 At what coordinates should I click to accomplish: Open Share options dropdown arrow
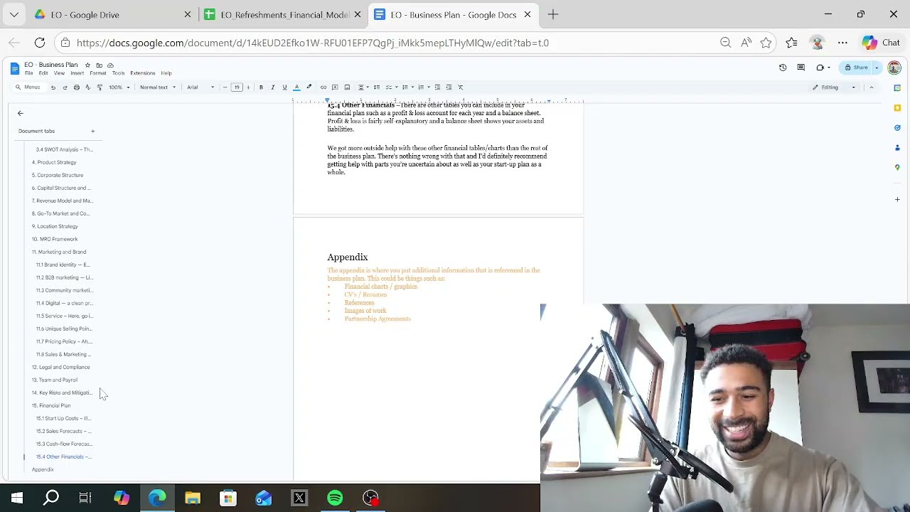click(877, 68)
